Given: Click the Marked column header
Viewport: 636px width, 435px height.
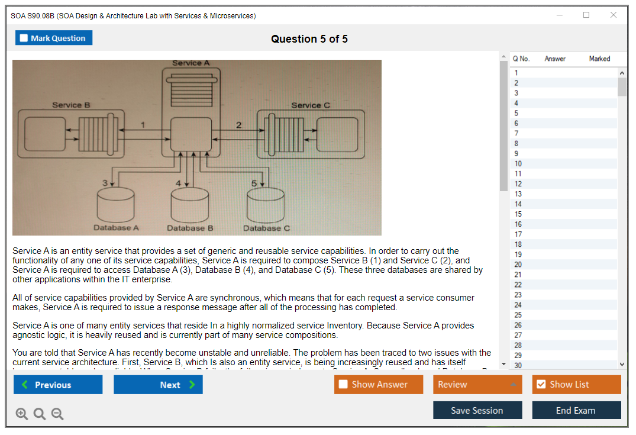Looking at the screenshot, I should tap(599, 59).
